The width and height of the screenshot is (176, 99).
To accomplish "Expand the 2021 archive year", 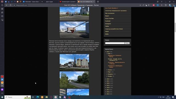I will click(x=106, y=81).
